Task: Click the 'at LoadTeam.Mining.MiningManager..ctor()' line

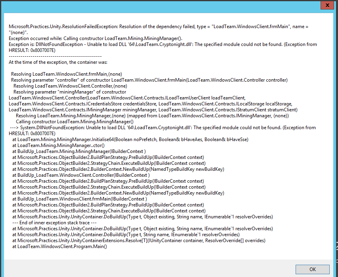Action: [x=58, y=145]
